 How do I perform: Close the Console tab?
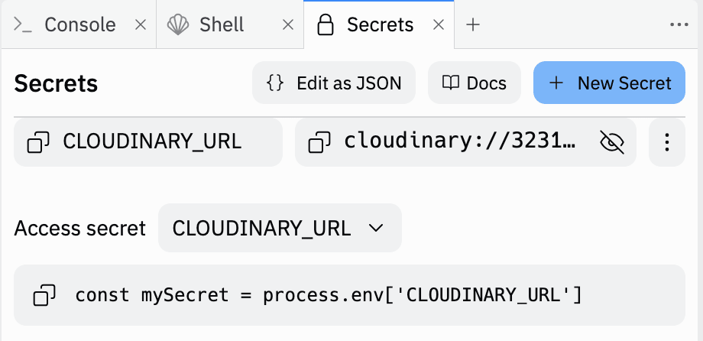pyautogui.click(x=141, y=24)
